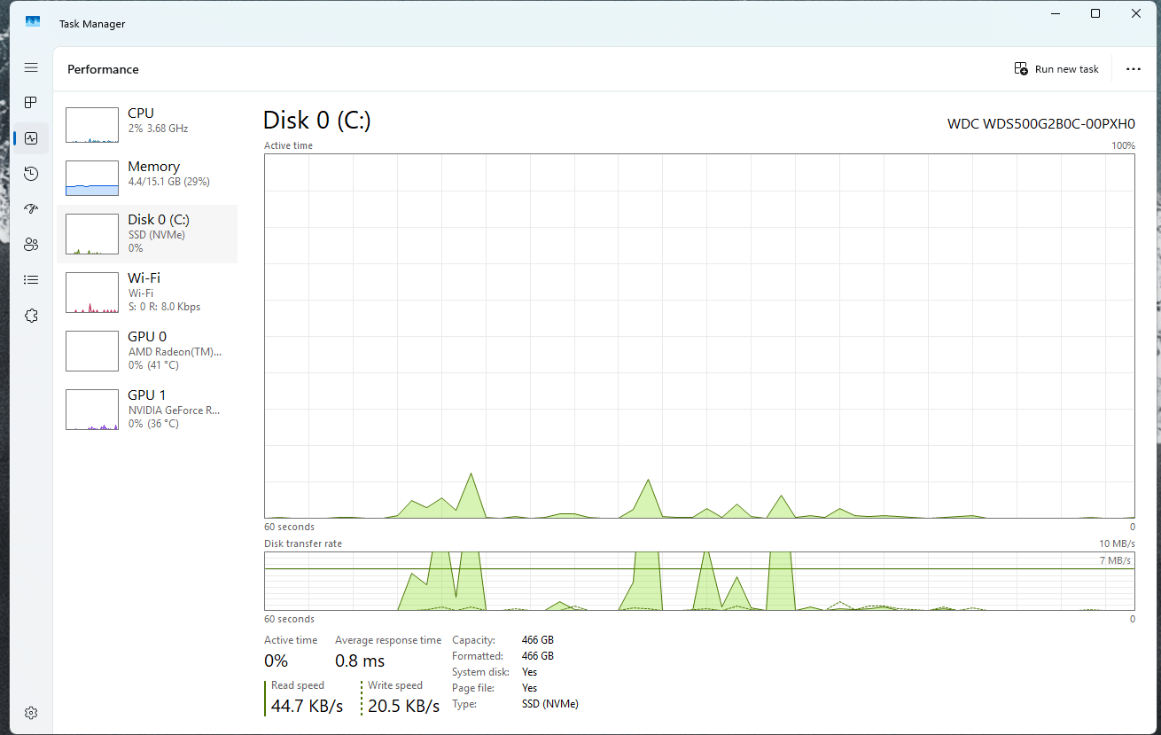Open the Details list page icon
Image resolution: width=1161 pixels, height=735 pixels.
[x=31, y=280]
